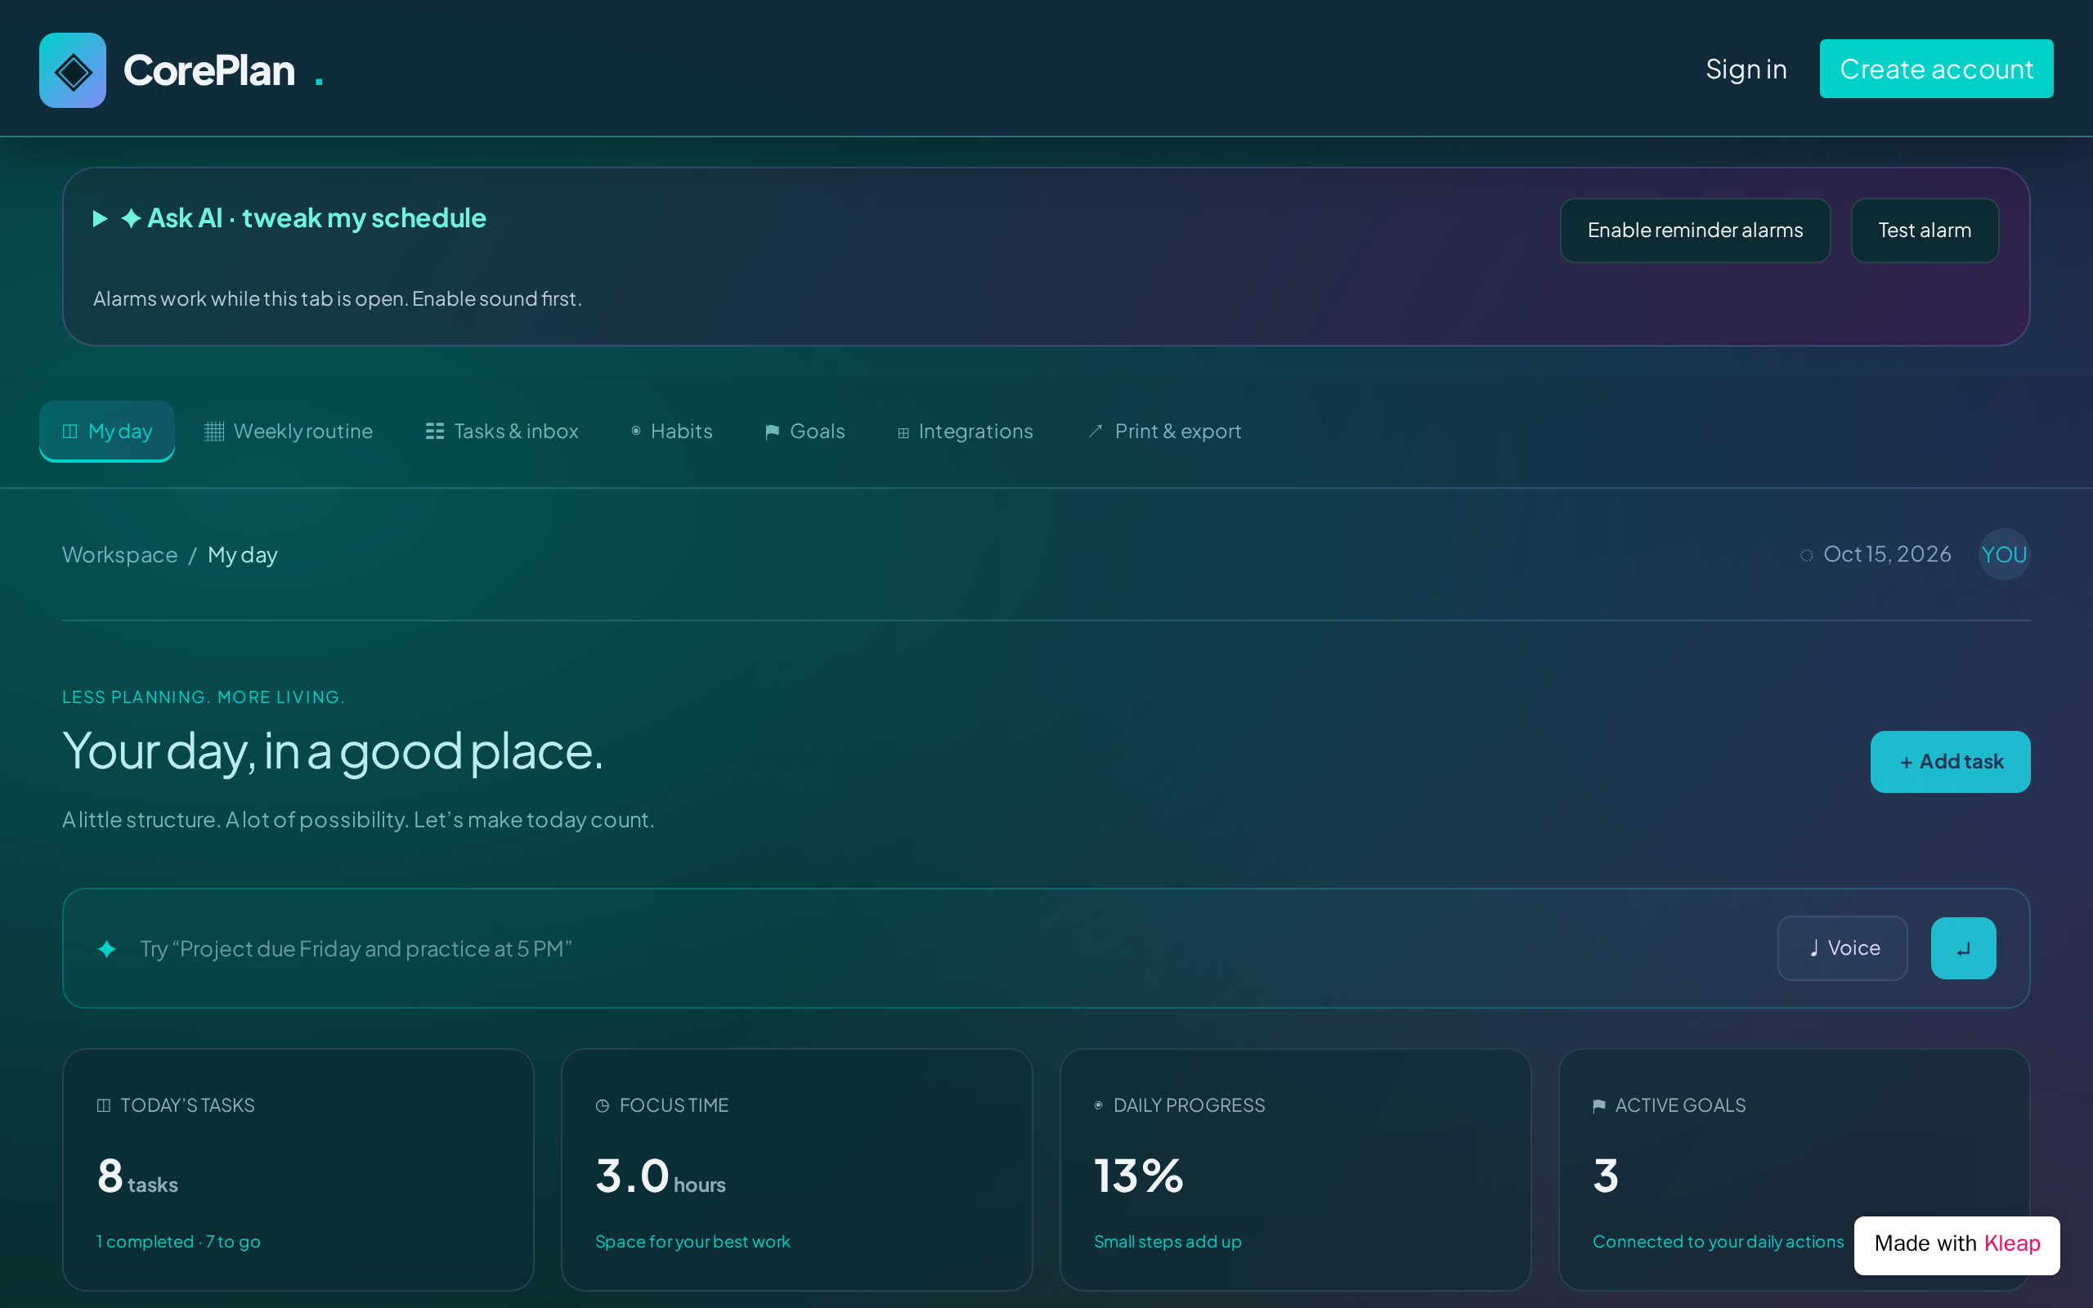Click the Active Goals flag icon
This screenshot has width=2093, height=1308.
[1599, 1105]
